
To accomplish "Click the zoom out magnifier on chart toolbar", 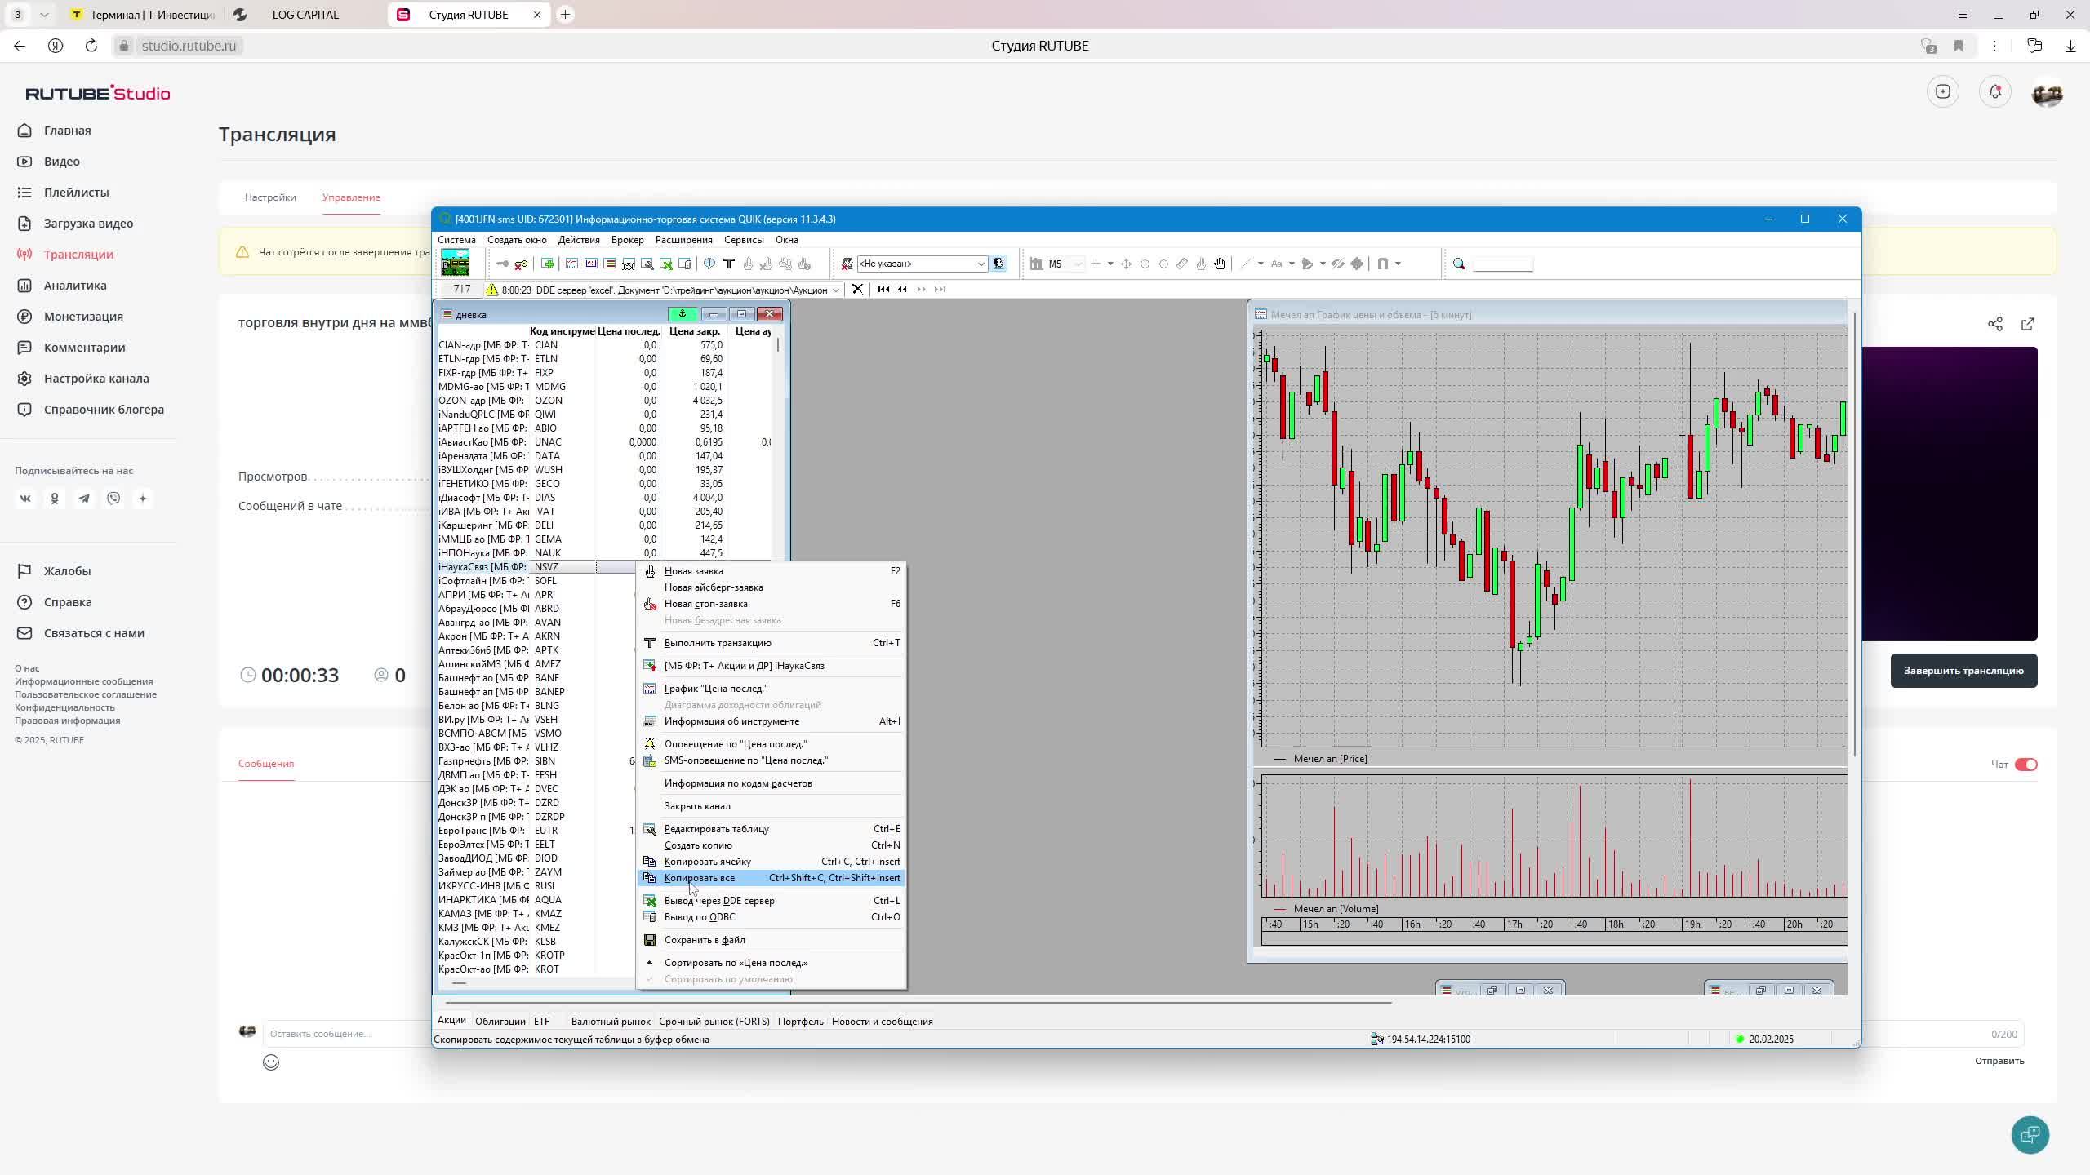I will [x=1163, y=264].
